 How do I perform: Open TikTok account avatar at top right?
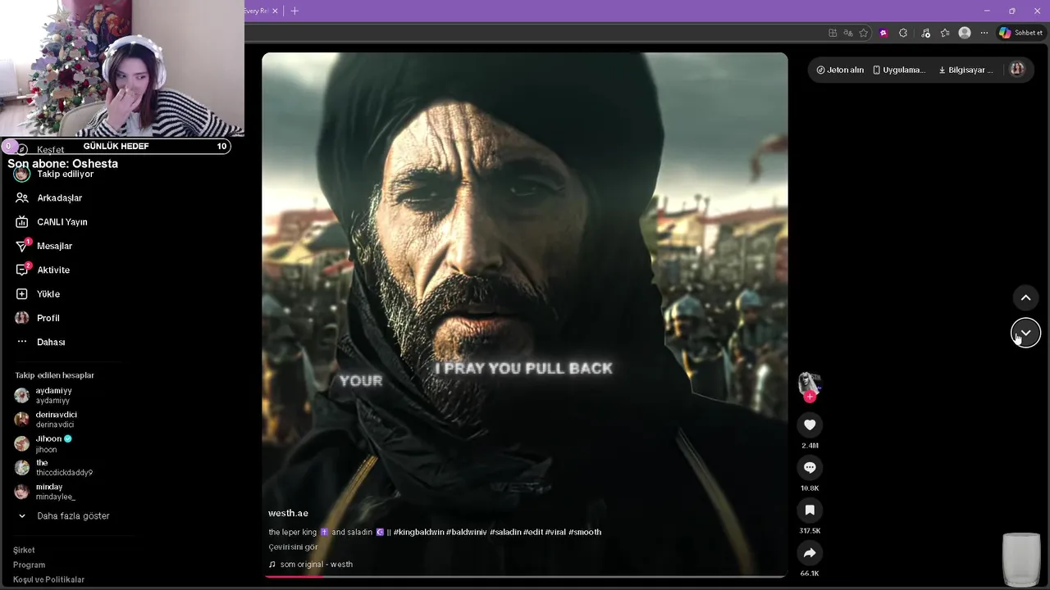click(1017, 70)
